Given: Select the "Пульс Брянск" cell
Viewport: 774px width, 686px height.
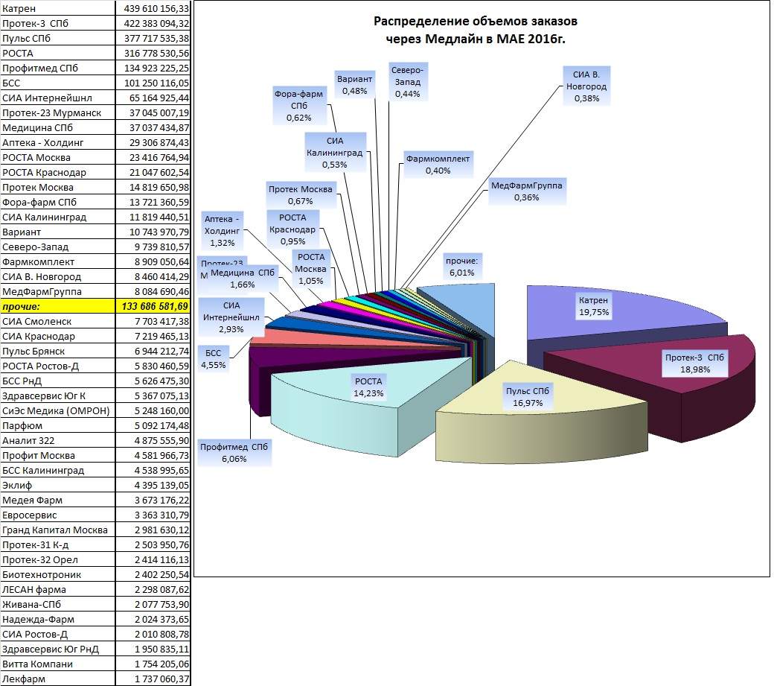Looking at the screenshot, I should (58, 351).
